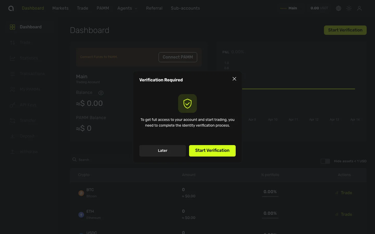Image resolution: width=375 pixels, height=234 pixels.
Task: Toggle balance visibility eye icon
Action: click(x=101, y=93)
